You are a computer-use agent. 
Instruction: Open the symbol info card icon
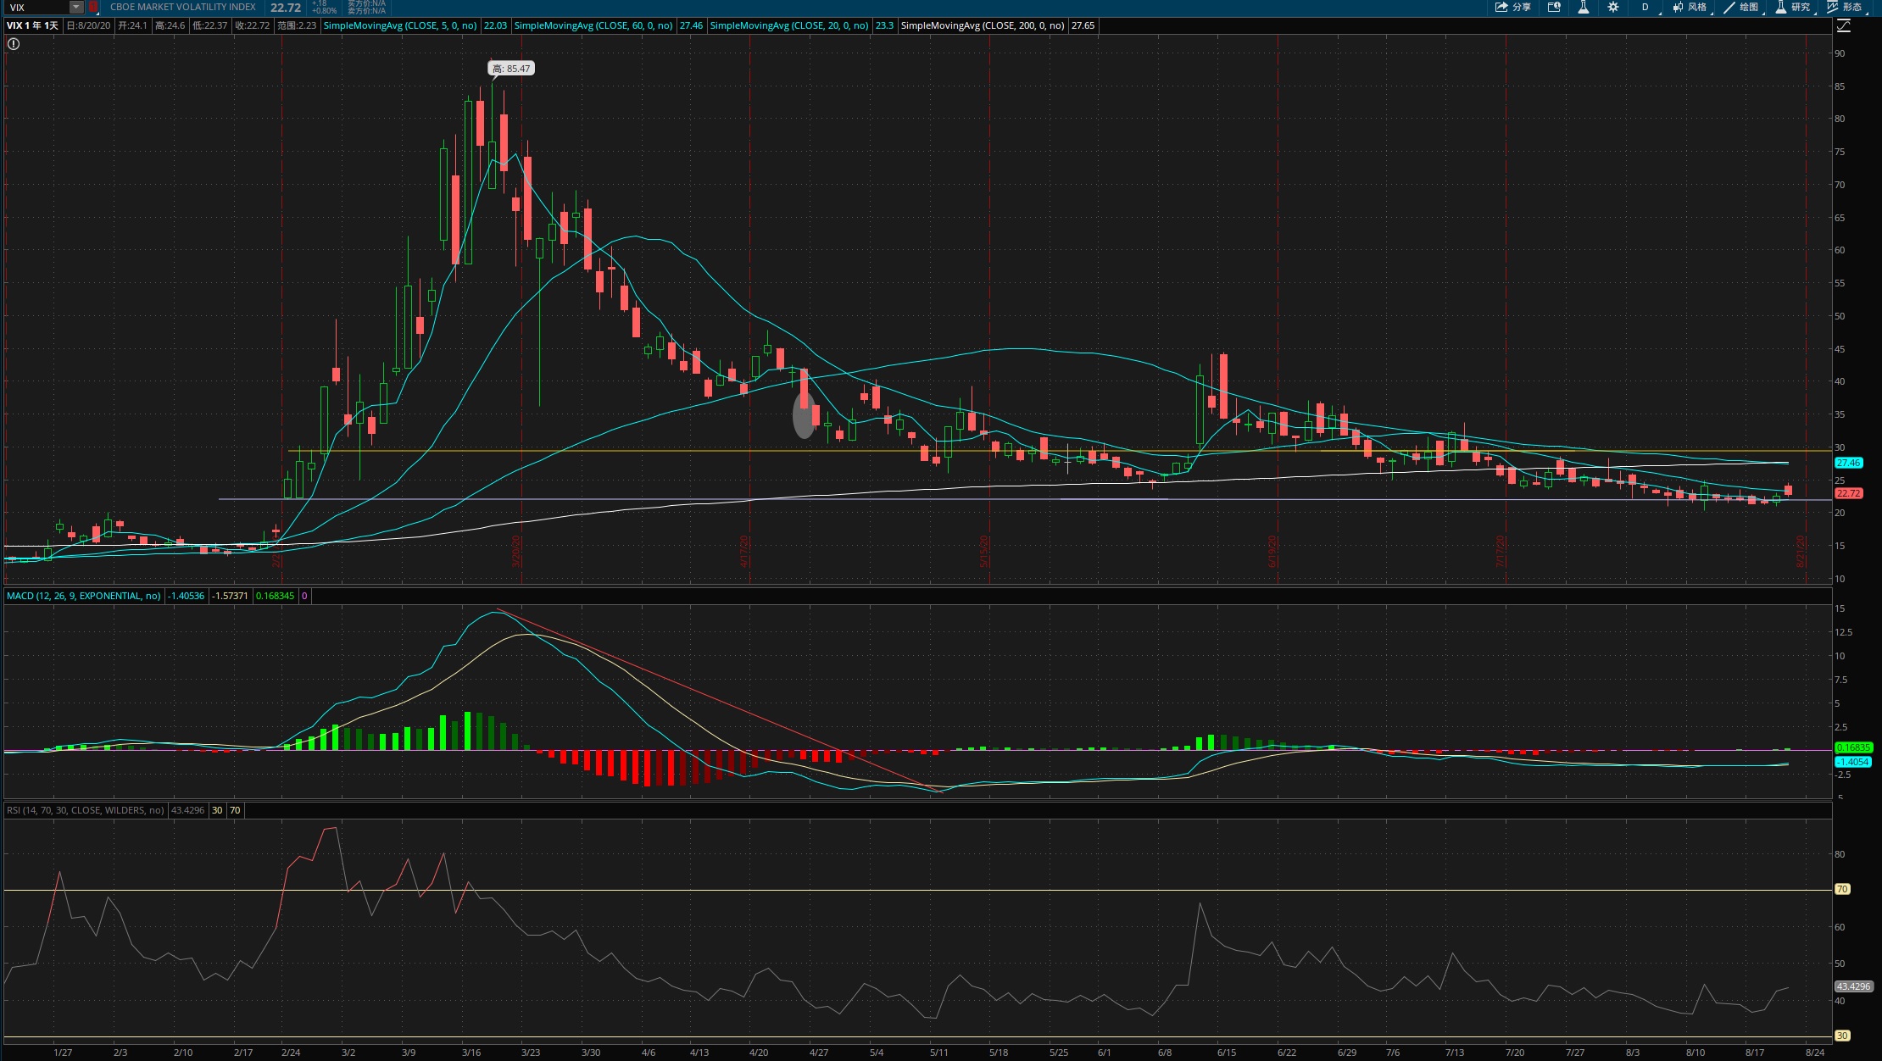click(1554, 7)
